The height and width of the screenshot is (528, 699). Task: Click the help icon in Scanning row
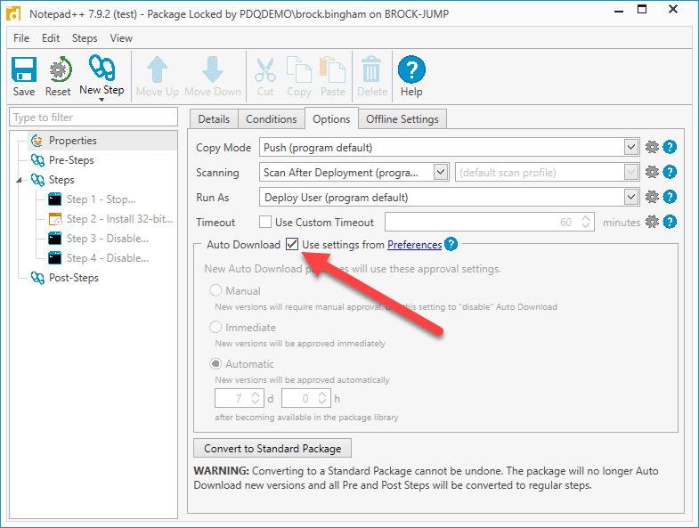[670, 172]
